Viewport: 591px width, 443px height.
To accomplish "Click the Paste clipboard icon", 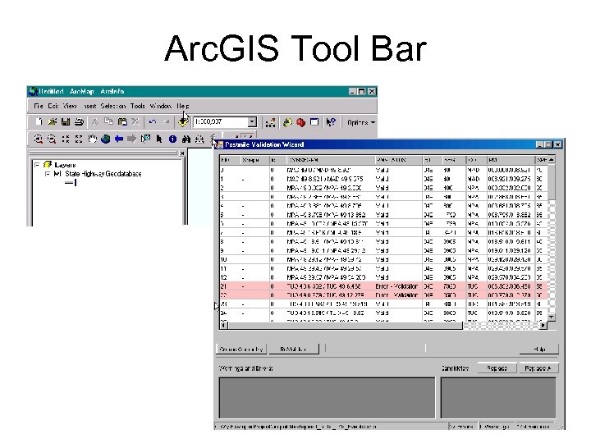I will [122, 122].
